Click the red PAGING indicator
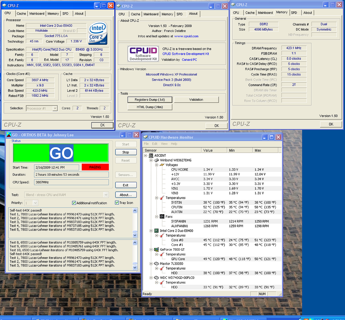 pyautogui.click(x=95, y=167)
